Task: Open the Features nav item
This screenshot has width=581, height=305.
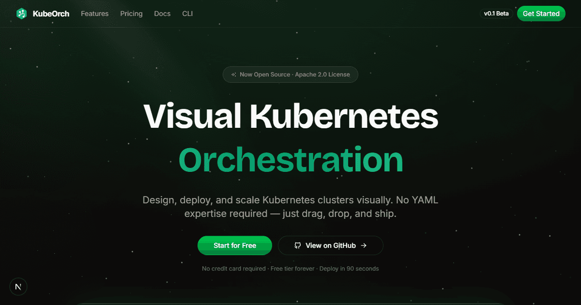Action: point(95,14)
